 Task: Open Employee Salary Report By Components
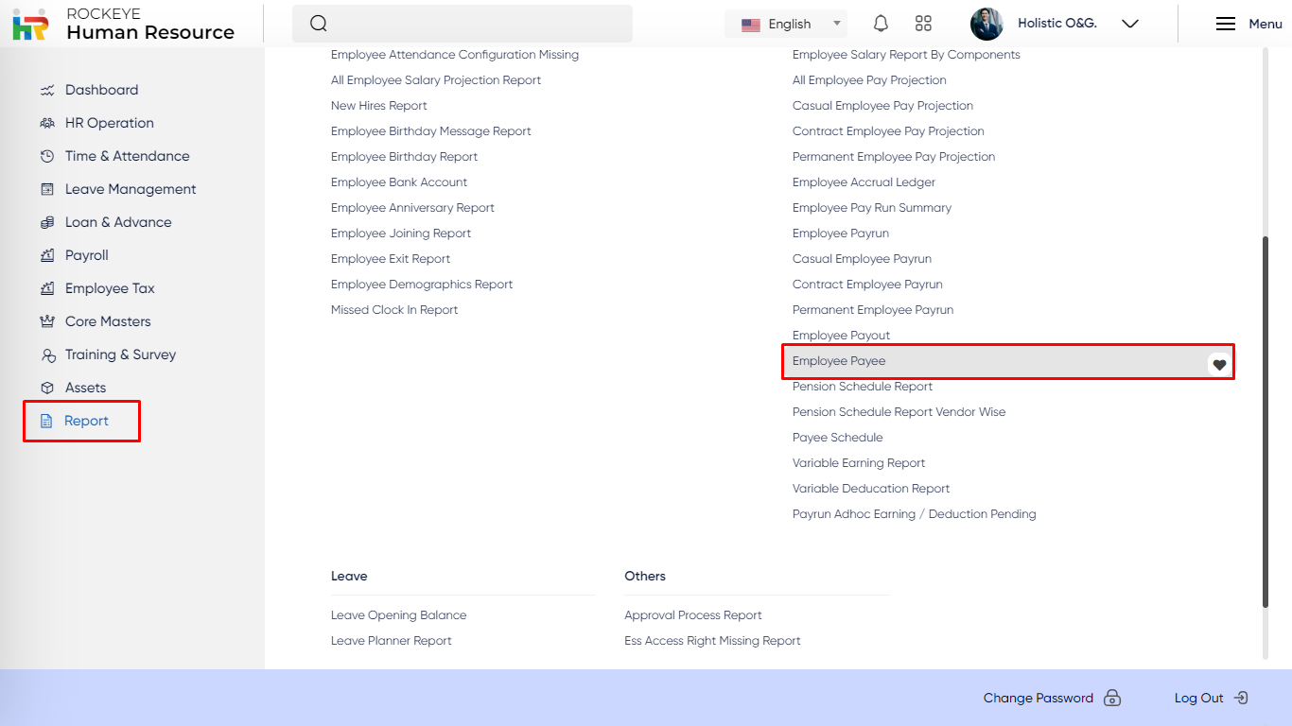click(x=906, y=55)
